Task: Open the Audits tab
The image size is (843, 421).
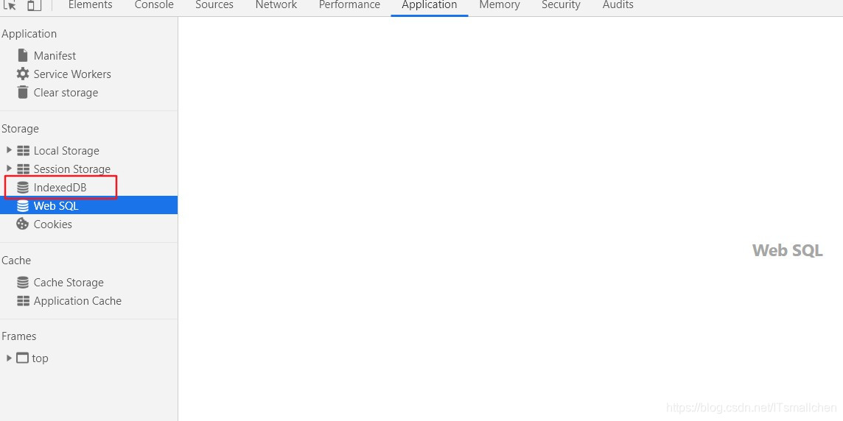Action: tap(618, 5)
